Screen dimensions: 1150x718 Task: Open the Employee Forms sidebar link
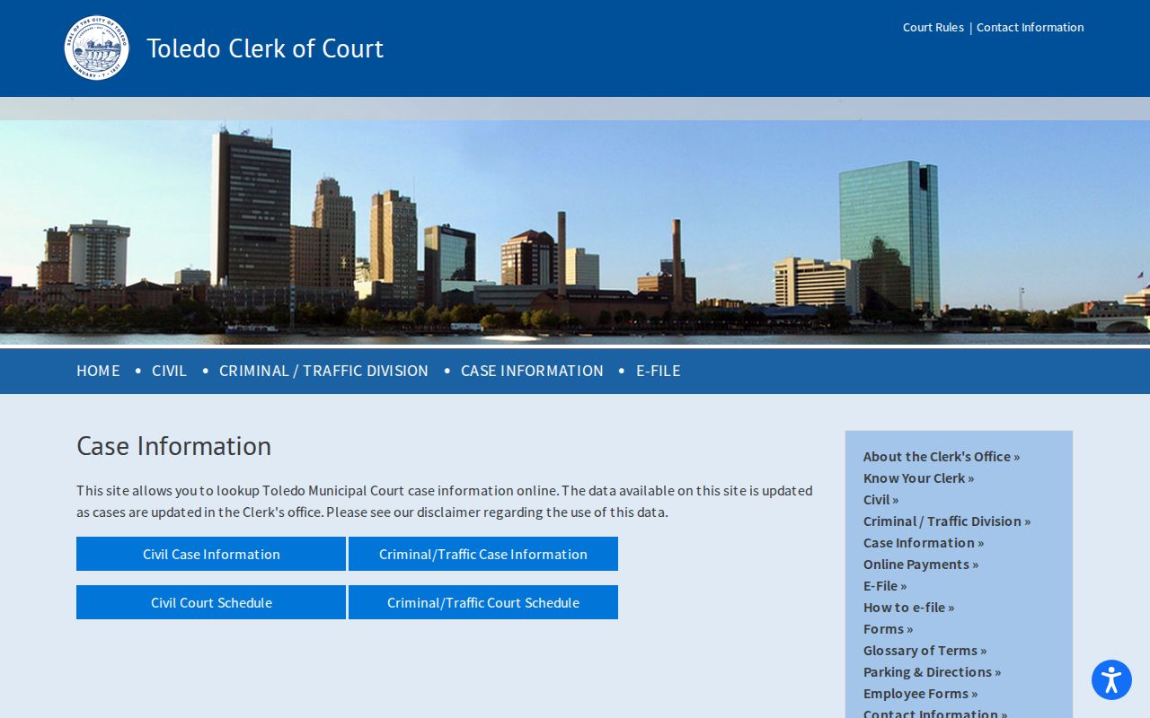point(920,694)
